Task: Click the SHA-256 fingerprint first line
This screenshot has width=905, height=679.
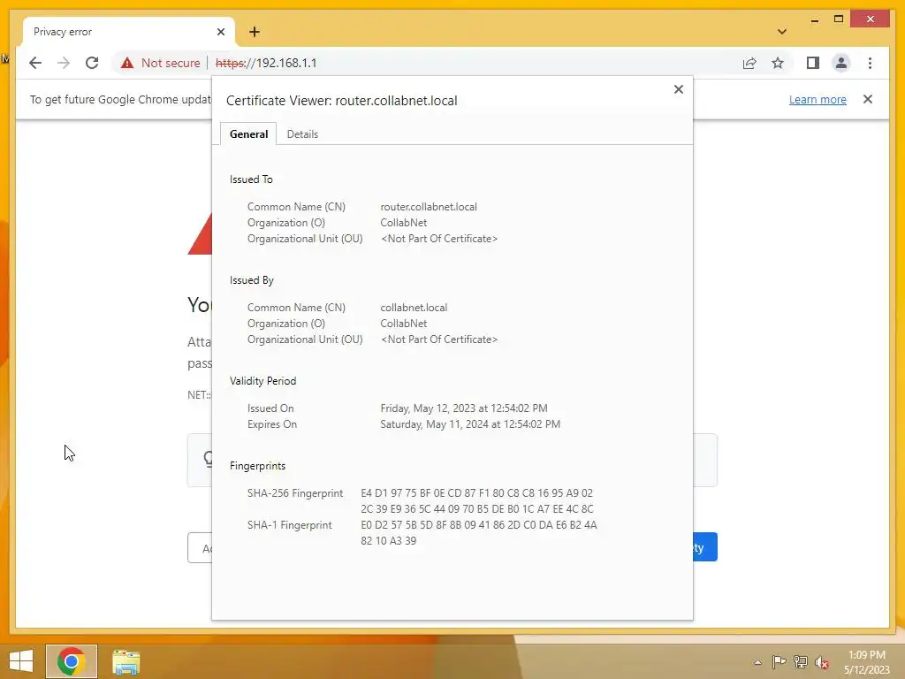Action: click(476, 493)
